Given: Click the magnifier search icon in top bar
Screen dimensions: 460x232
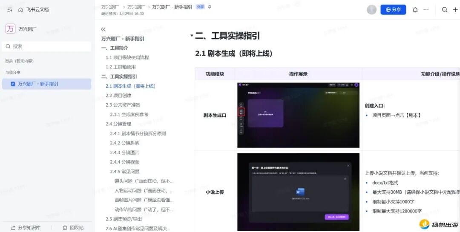Looking at the screenshot, I should coord(444,10).
